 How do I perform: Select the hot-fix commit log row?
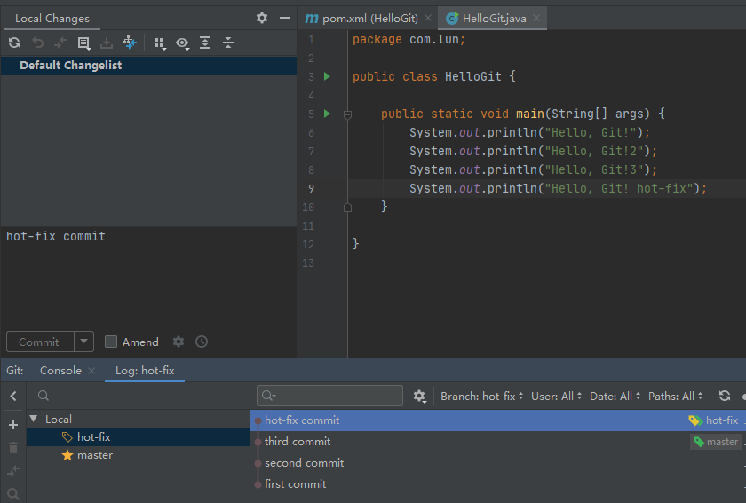click(x=498, y=420)
